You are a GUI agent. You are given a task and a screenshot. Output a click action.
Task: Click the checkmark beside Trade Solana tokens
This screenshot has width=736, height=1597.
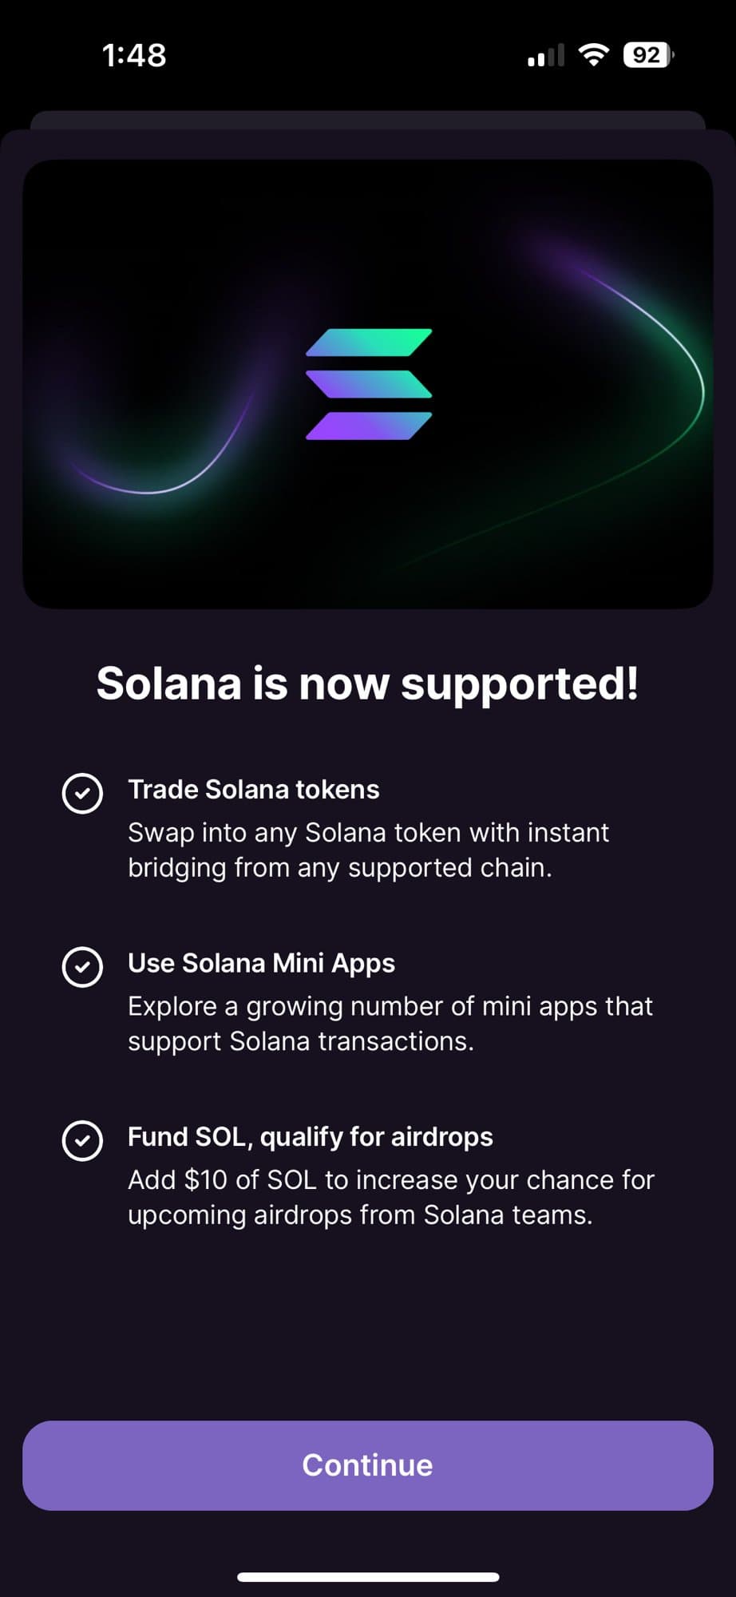[x=82, y=794]
